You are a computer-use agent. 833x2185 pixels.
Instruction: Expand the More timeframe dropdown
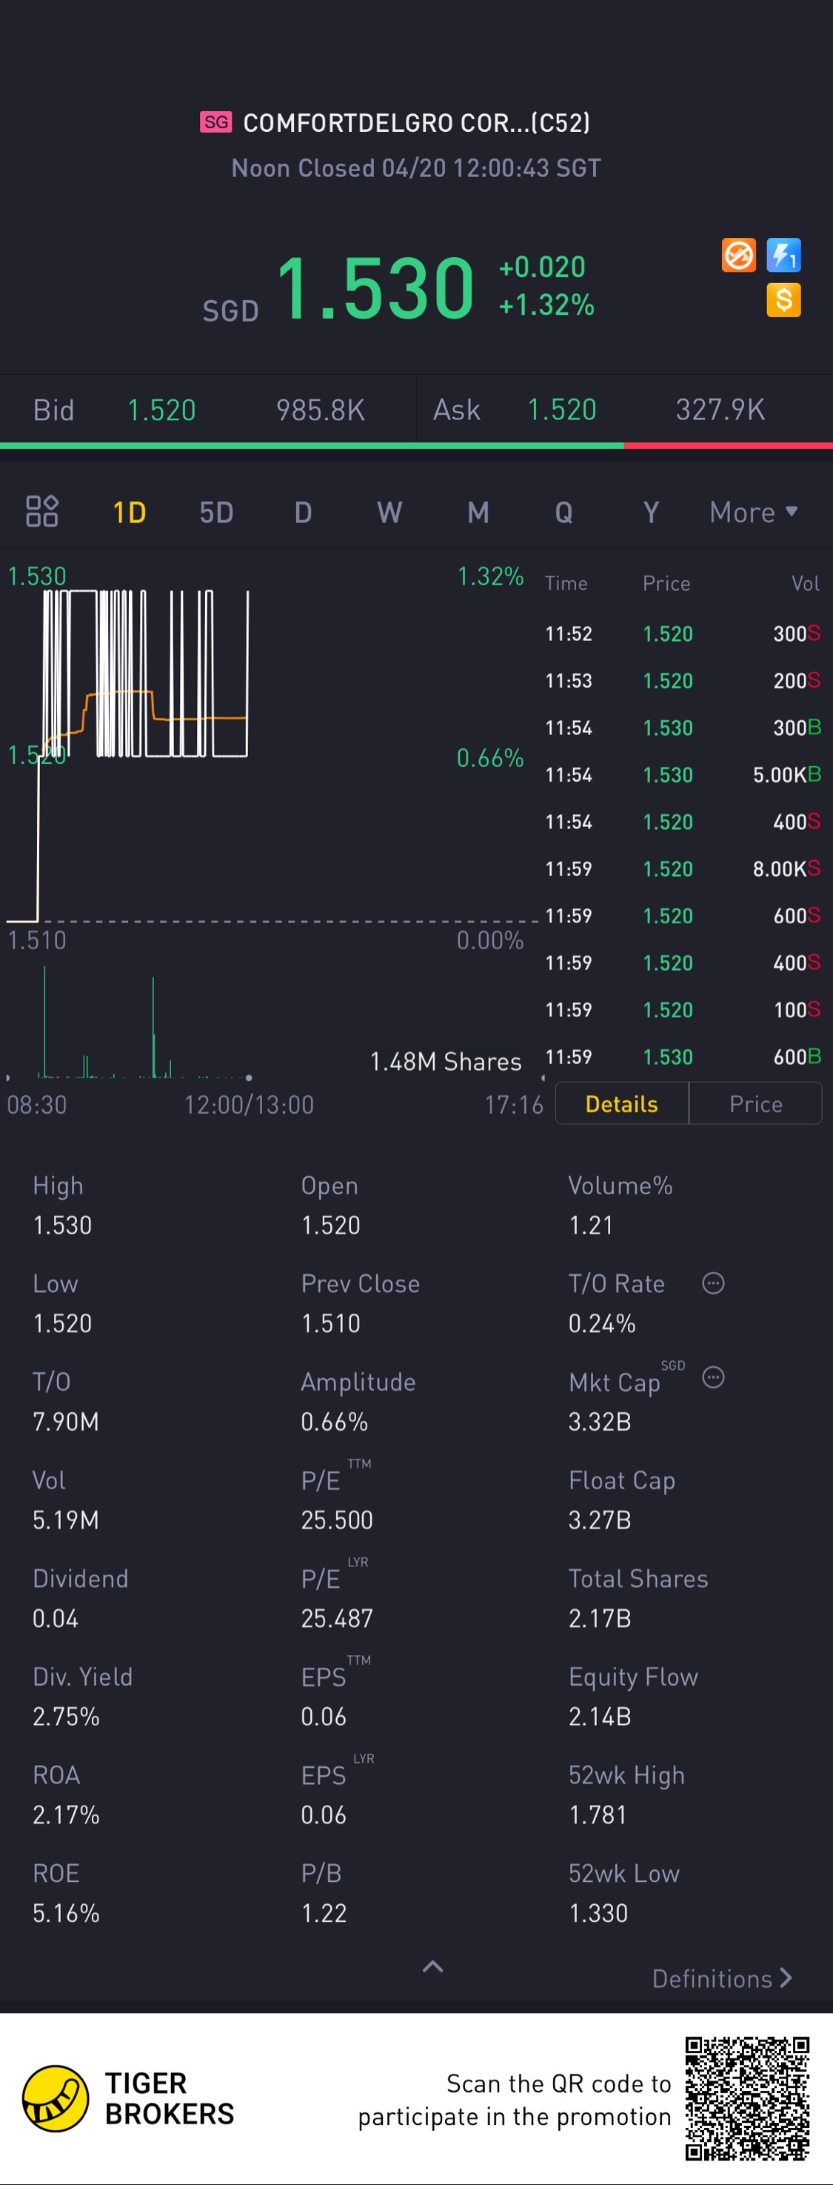753,512
